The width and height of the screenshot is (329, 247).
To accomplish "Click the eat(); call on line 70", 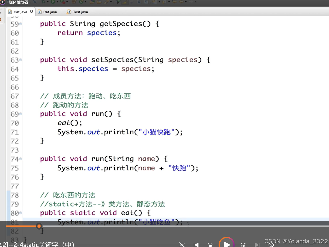I will (70, 123).
